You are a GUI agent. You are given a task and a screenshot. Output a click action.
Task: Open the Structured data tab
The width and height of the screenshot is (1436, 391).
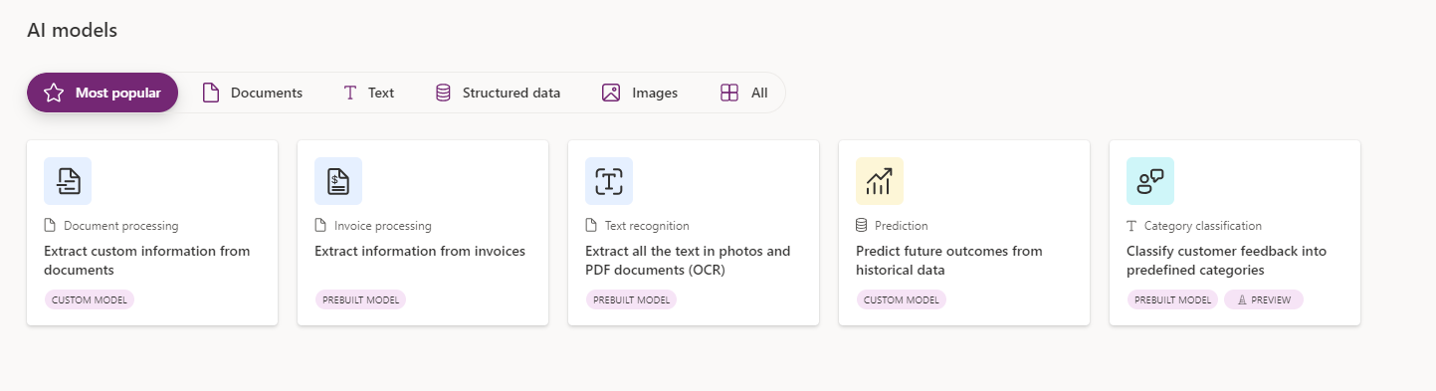point(498,93)
